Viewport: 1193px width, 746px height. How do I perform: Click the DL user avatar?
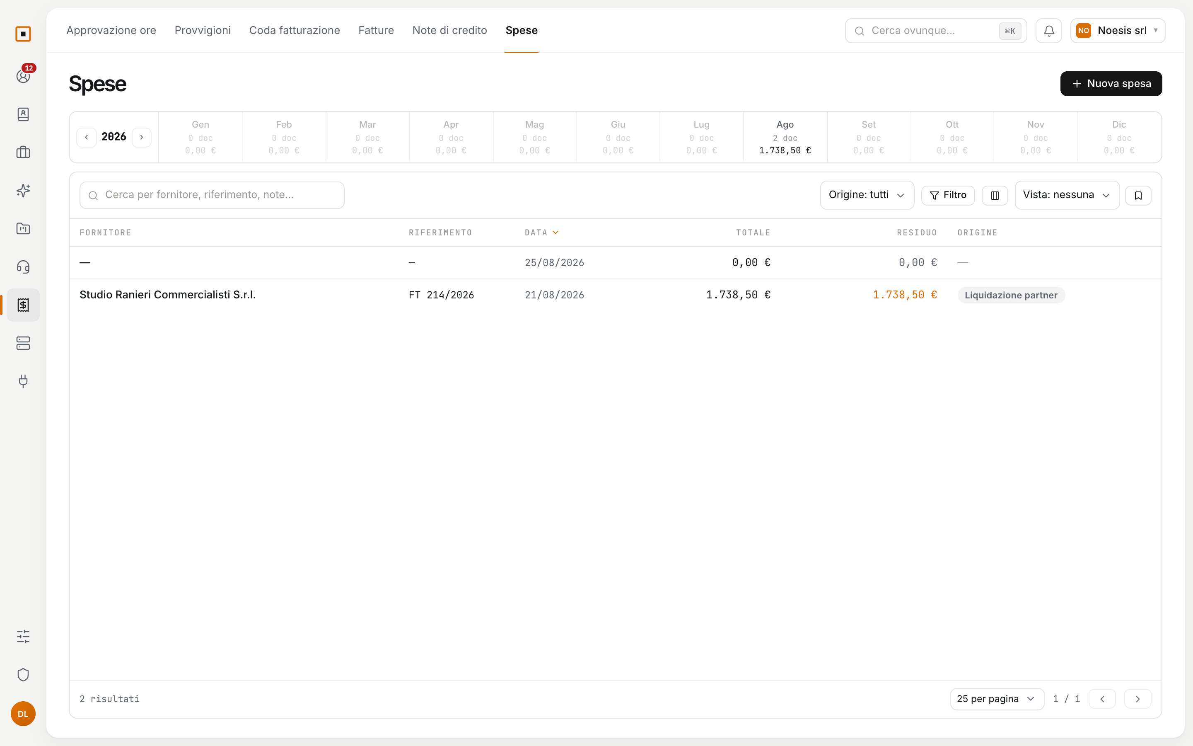[23, 713]
